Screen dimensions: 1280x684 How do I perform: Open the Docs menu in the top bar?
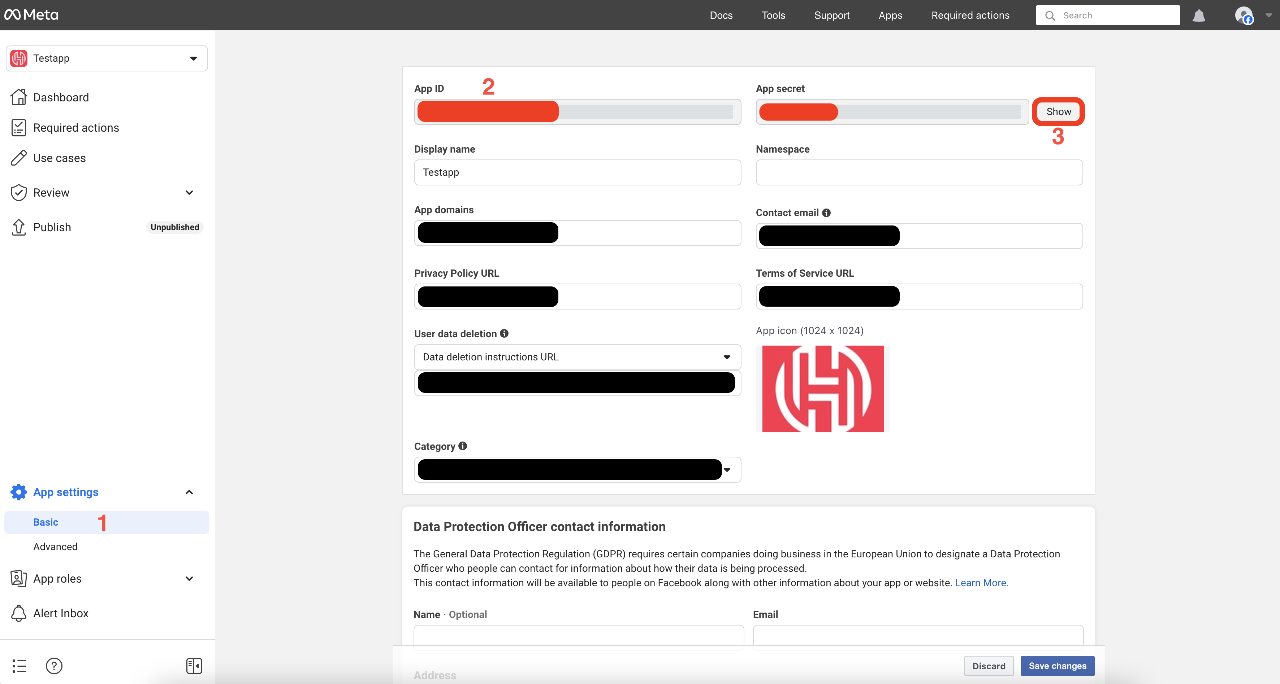[x=721, y=16]
